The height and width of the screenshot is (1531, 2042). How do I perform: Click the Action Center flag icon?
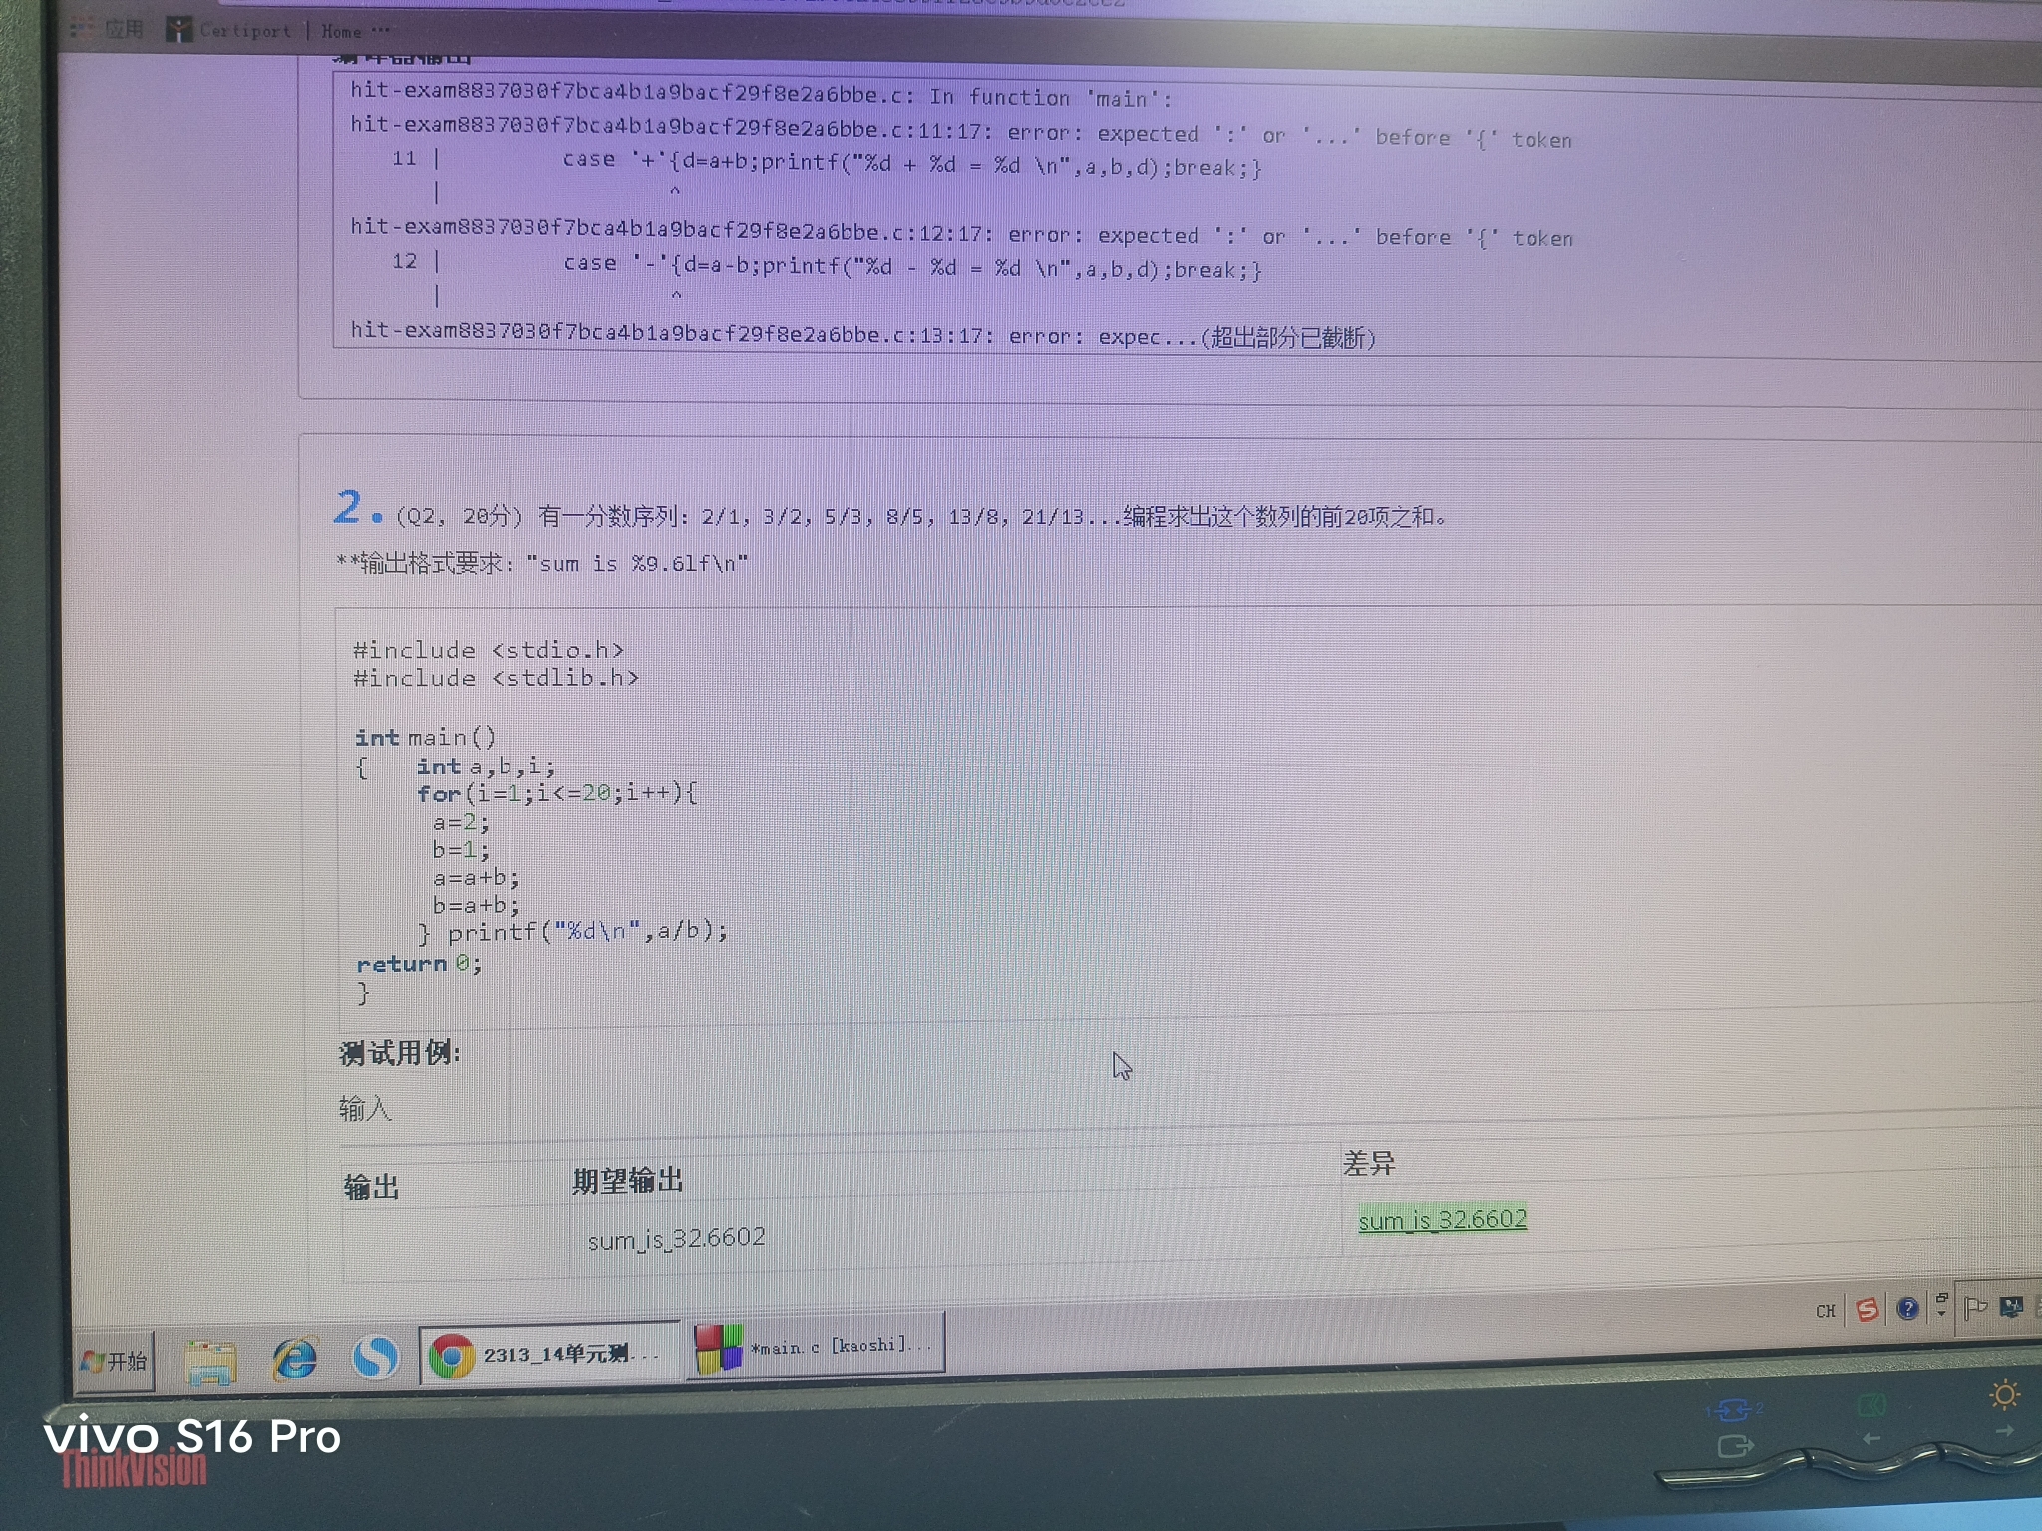(x=1975, y=1306)
